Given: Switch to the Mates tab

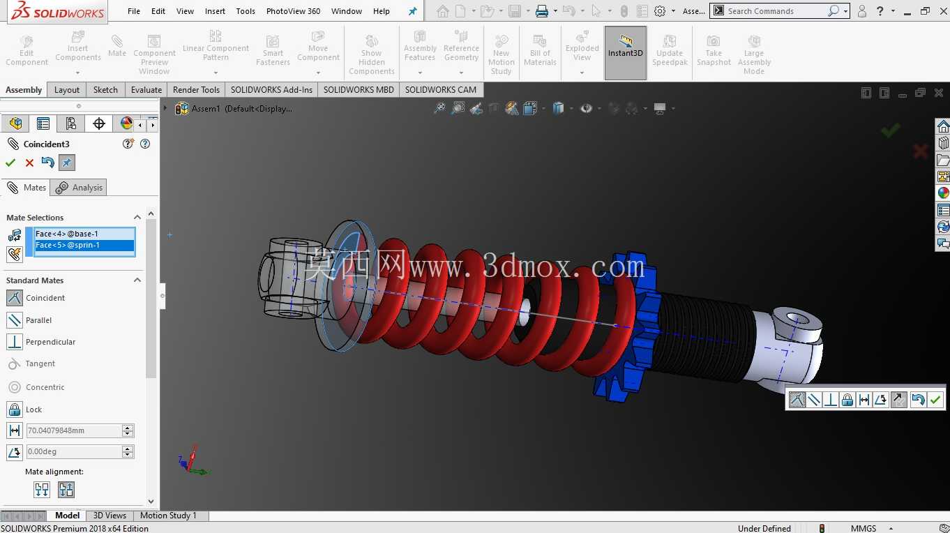Looking at the screenshot, I should (x=26, y=188).
